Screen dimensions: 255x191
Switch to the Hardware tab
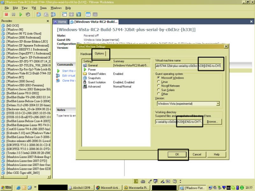86,54
